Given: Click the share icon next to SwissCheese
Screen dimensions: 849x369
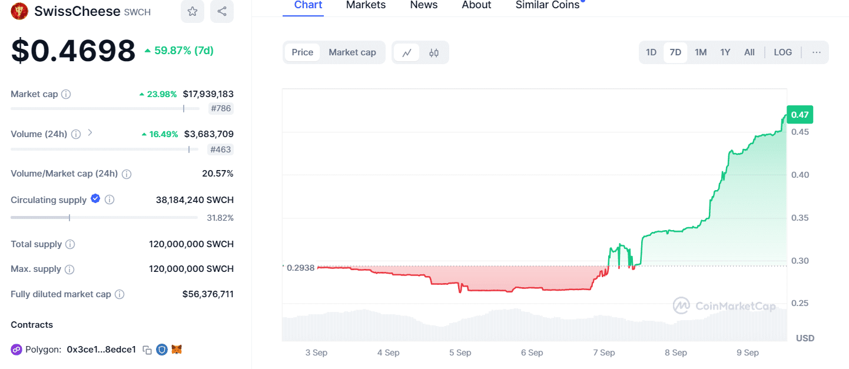Looking at the screenshot, I should 222,11.
